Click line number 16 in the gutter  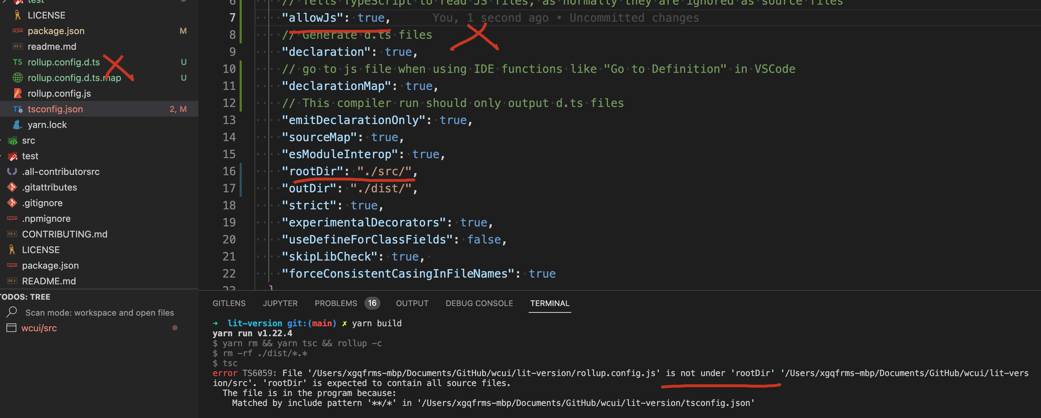coord(229,171)
